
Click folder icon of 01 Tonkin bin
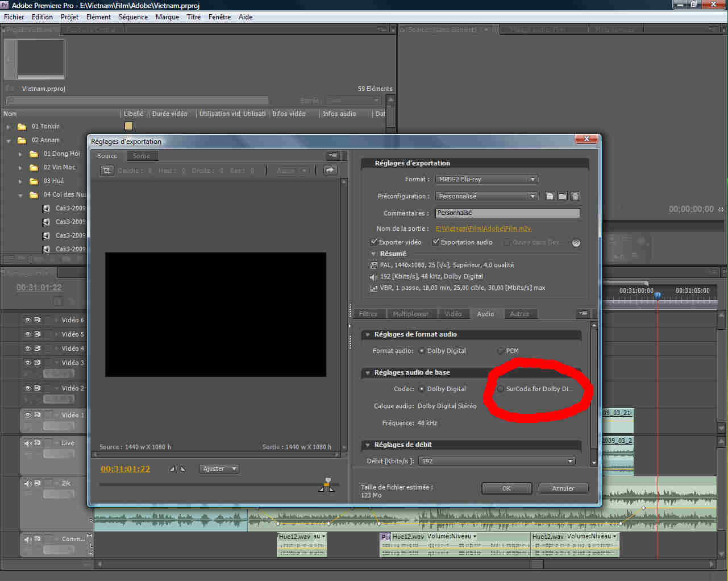(x=22, y=126)
